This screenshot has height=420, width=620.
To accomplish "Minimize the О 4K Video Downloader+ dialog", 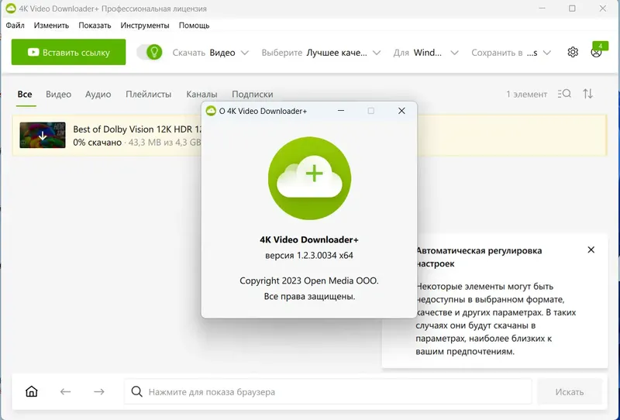I will point(341,111).
